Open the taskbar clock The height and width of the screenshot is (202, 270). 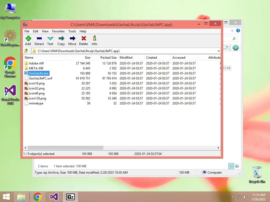pos(258,197)
